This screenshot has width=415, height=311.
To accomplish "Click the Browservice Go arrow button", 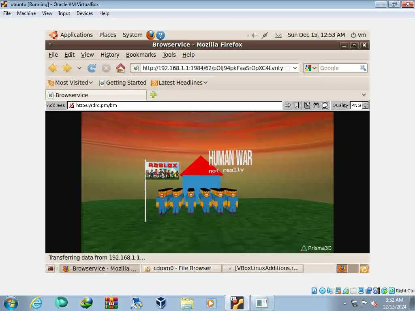I will pyautogui.click(x=288, y=105).
